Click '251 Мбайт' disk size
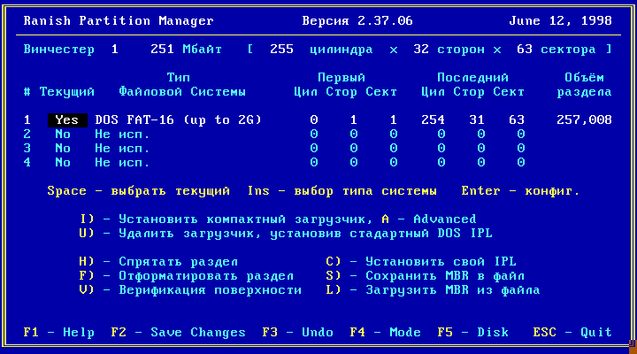Screen dimensions: 637x354 186,50
